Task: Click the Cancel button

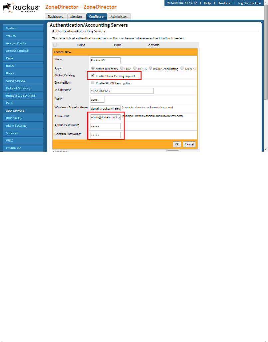Action: (x=189, y=144)
